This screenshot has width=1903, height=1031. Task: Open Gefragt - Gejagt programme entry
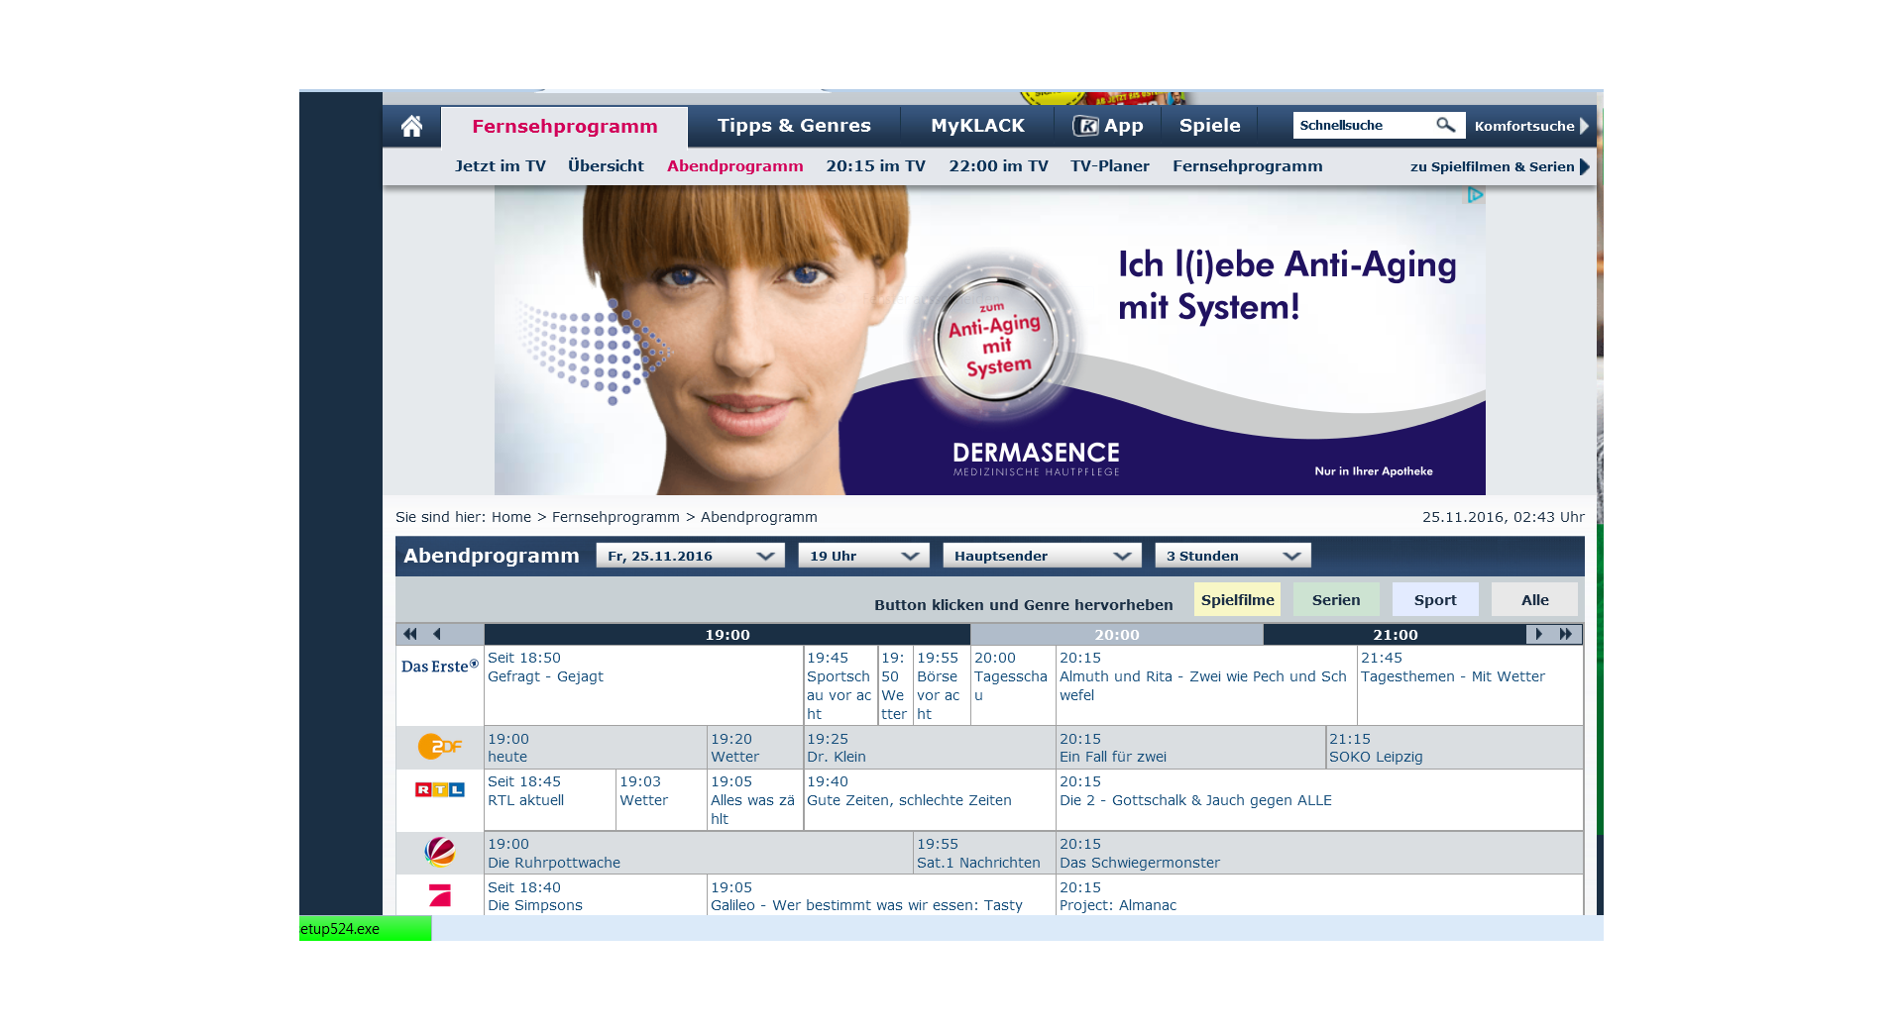(x=643, y=685)
